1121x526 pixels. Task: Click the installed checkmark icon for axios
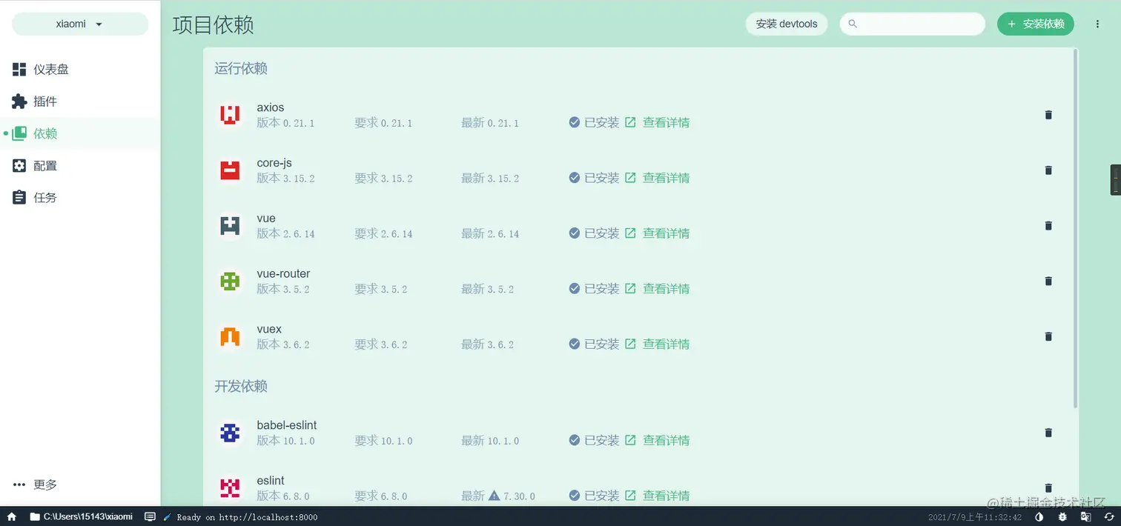coord(575,122)
